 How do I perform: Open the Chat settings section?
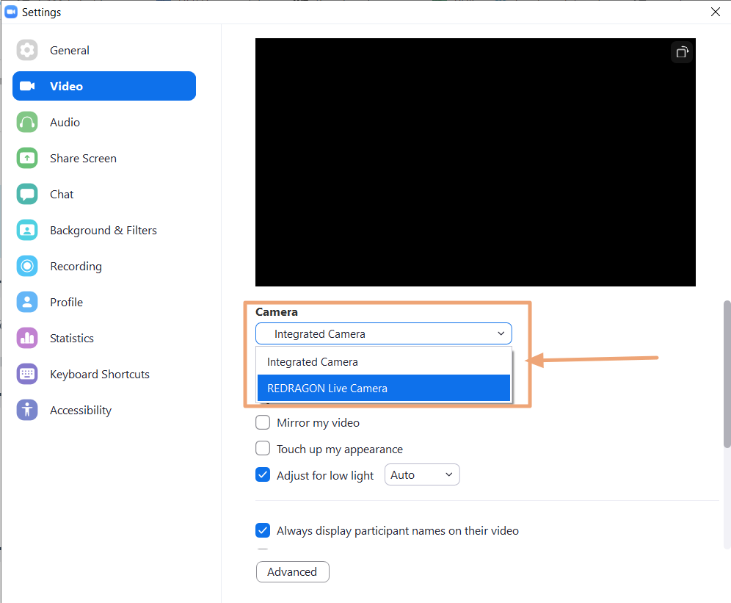(62, 194)
